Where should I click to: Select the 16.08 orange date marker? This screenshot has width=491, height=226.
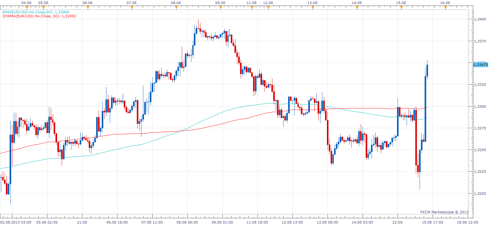point(445,7)
